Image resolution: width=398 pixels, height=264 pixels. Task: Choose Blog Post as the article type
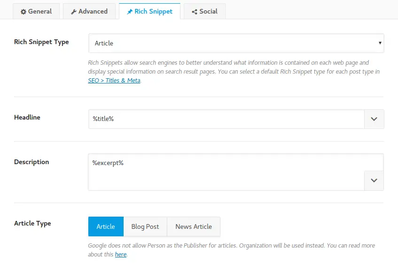click(145, 226)
